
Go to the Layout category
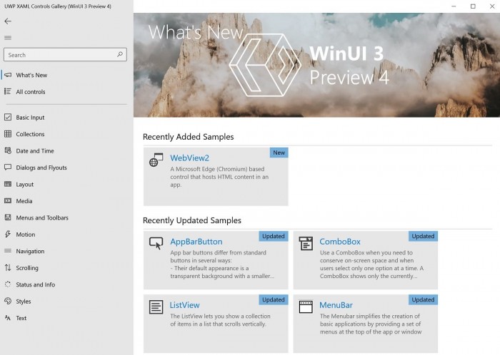(x=25, y=185)
